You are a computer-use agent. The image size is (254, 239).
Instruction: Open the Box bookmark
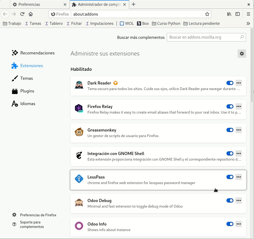tap(143, 24)
